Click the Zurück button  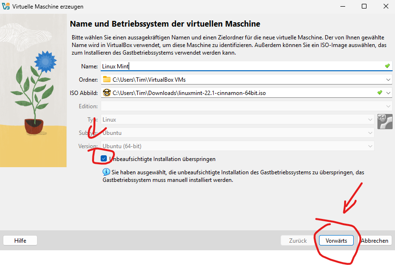pos(298,240)
